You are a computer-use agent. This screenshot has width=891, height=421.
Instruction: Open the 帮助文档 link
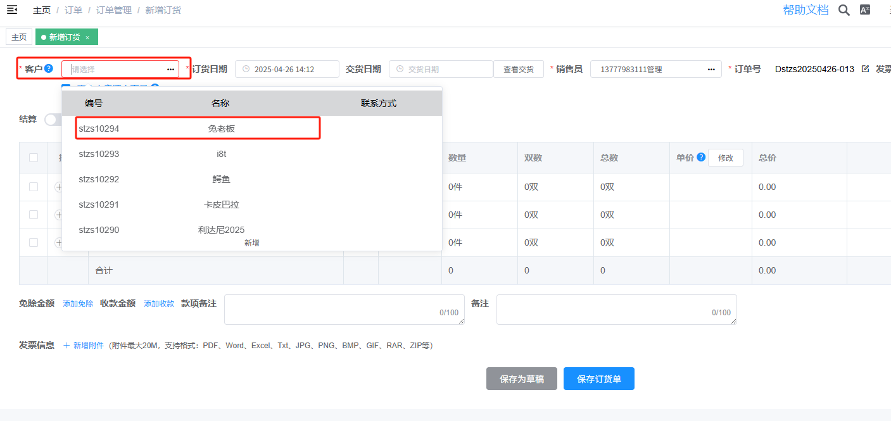[x=806, y=10]
